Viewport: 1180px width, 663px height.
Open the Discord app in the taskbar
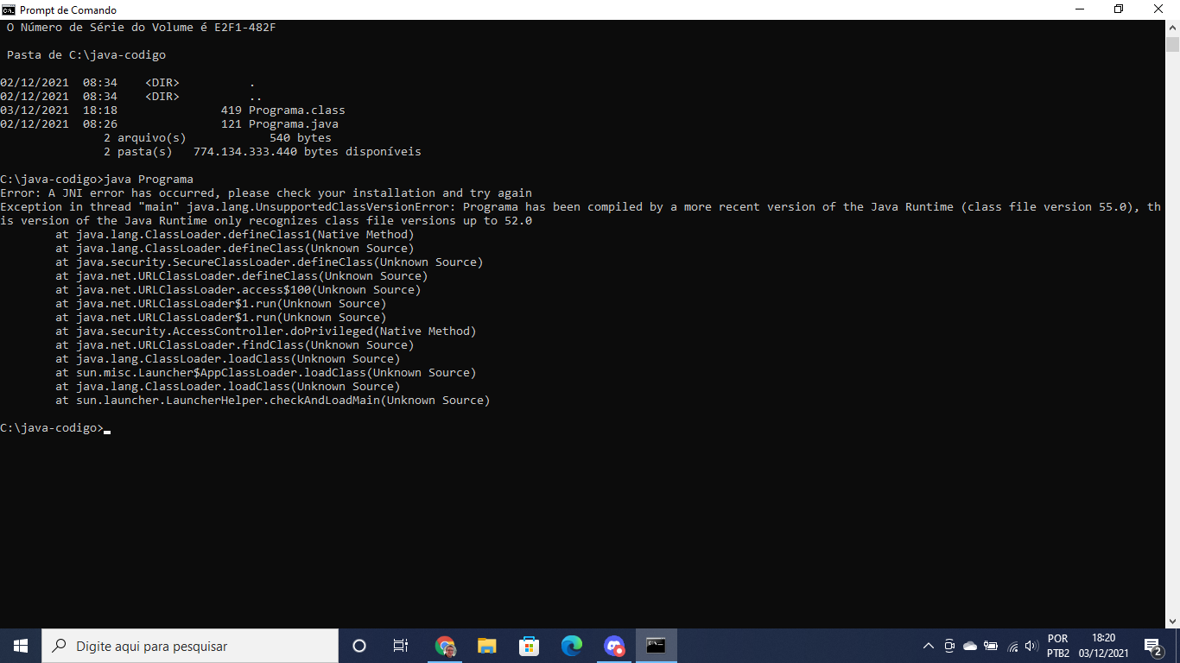coord(614,646)
